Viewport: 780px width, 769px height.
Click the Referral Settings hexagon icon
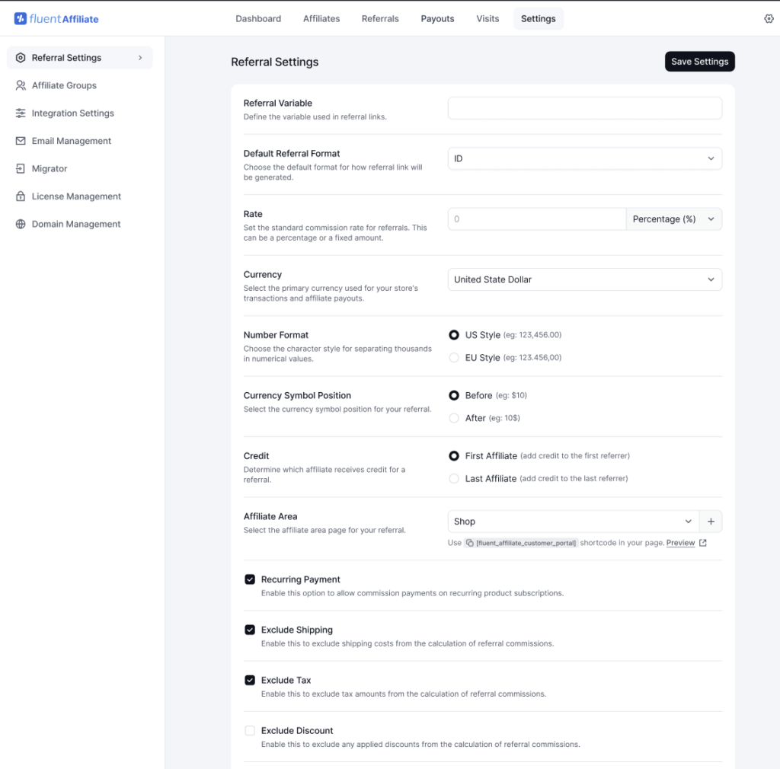pos(21,58)
